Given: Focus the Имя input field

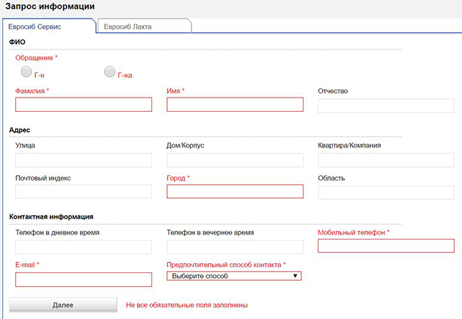Looking at the screenshot, I should coord(235,105).
